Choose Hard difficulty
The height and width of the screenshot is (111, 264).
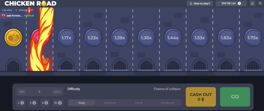click(139, 103)
